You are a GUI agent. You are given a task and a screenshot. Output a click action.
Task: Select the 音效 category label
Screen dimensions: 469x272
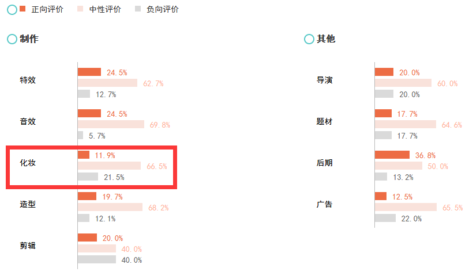click(28, 121)
